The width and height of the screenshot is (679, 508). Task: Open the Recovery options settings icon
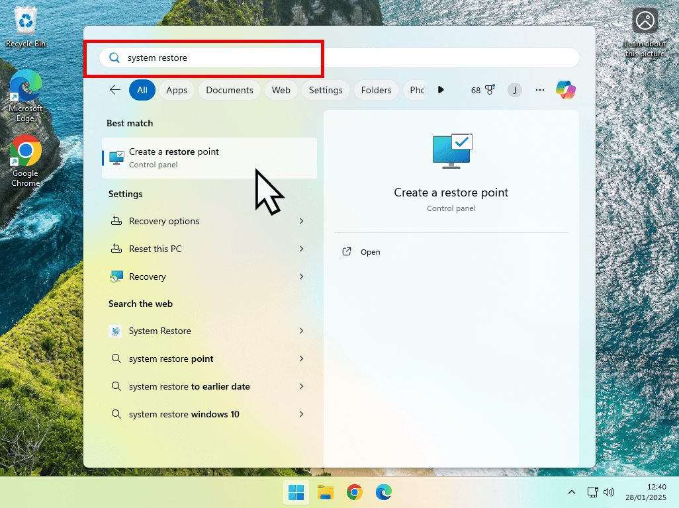(x=116, y=221)
